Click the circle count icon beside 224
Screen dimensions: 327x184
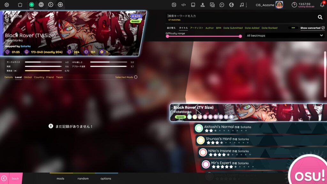(69, 52)
